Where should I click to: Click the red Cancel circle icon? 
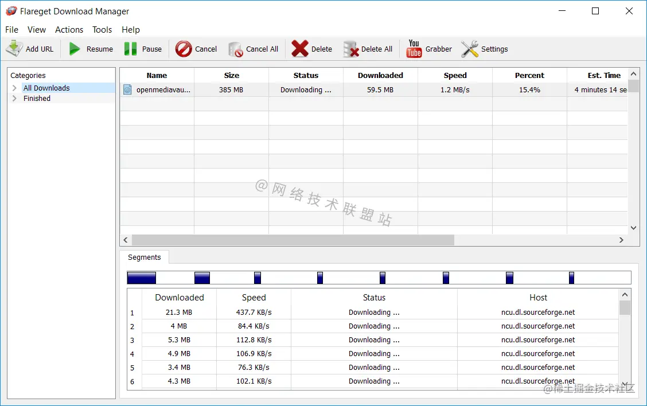click(184, 49)
